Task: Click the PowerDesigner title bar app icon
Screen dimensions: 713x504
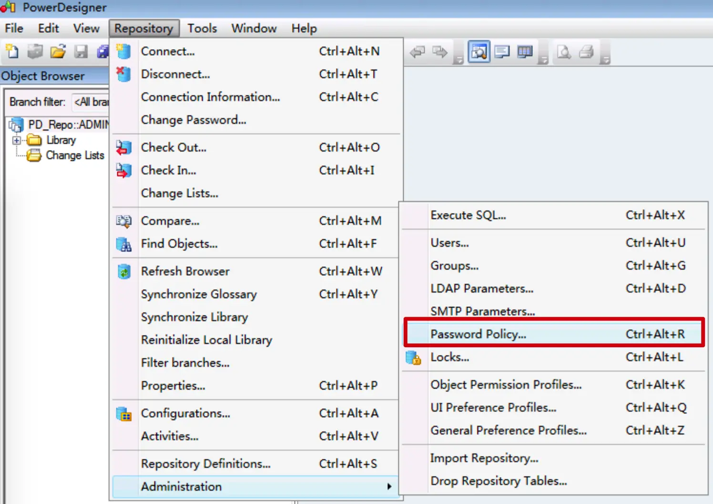Action: [x=8, y=7]
